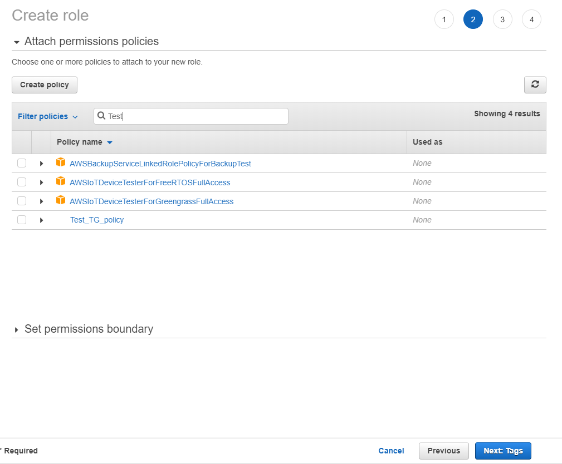Screen dimensions: 562x464
Task: Check the AWSBackupServiceLinkedRolePolicyForBackupTest checkbox
Action: tap(22, 163)
